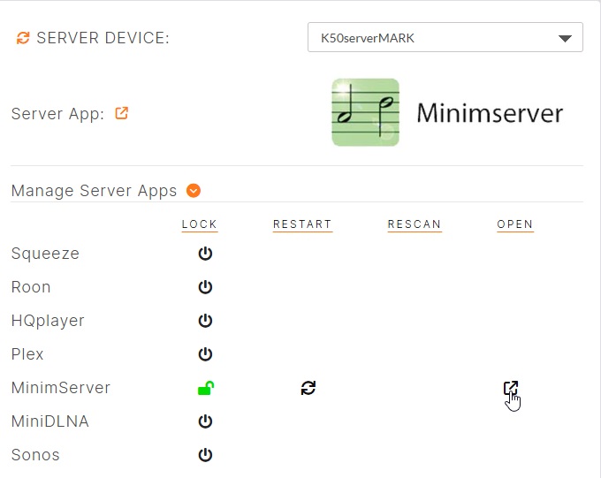Open Server App external link icon
This screenshot has height=478, width=601.
(122, 113)
